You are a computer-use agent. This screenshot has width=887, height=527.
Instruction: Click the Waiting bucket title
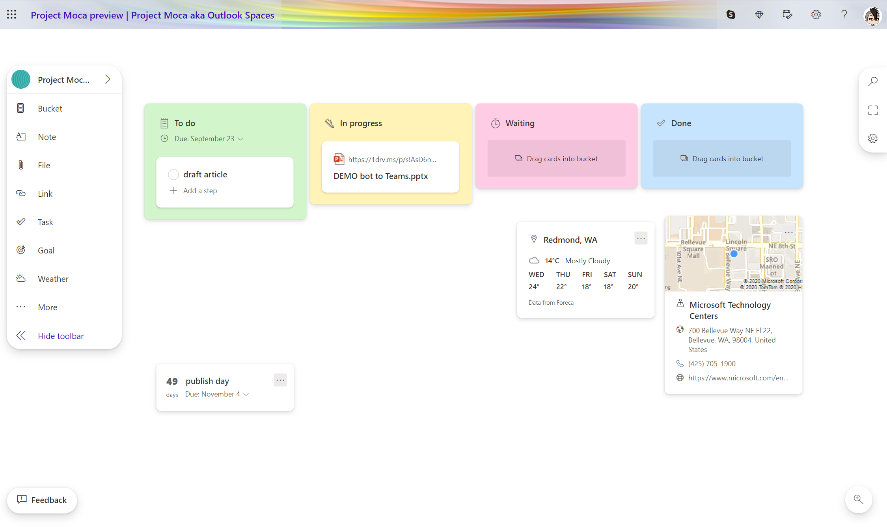[520, 123]
